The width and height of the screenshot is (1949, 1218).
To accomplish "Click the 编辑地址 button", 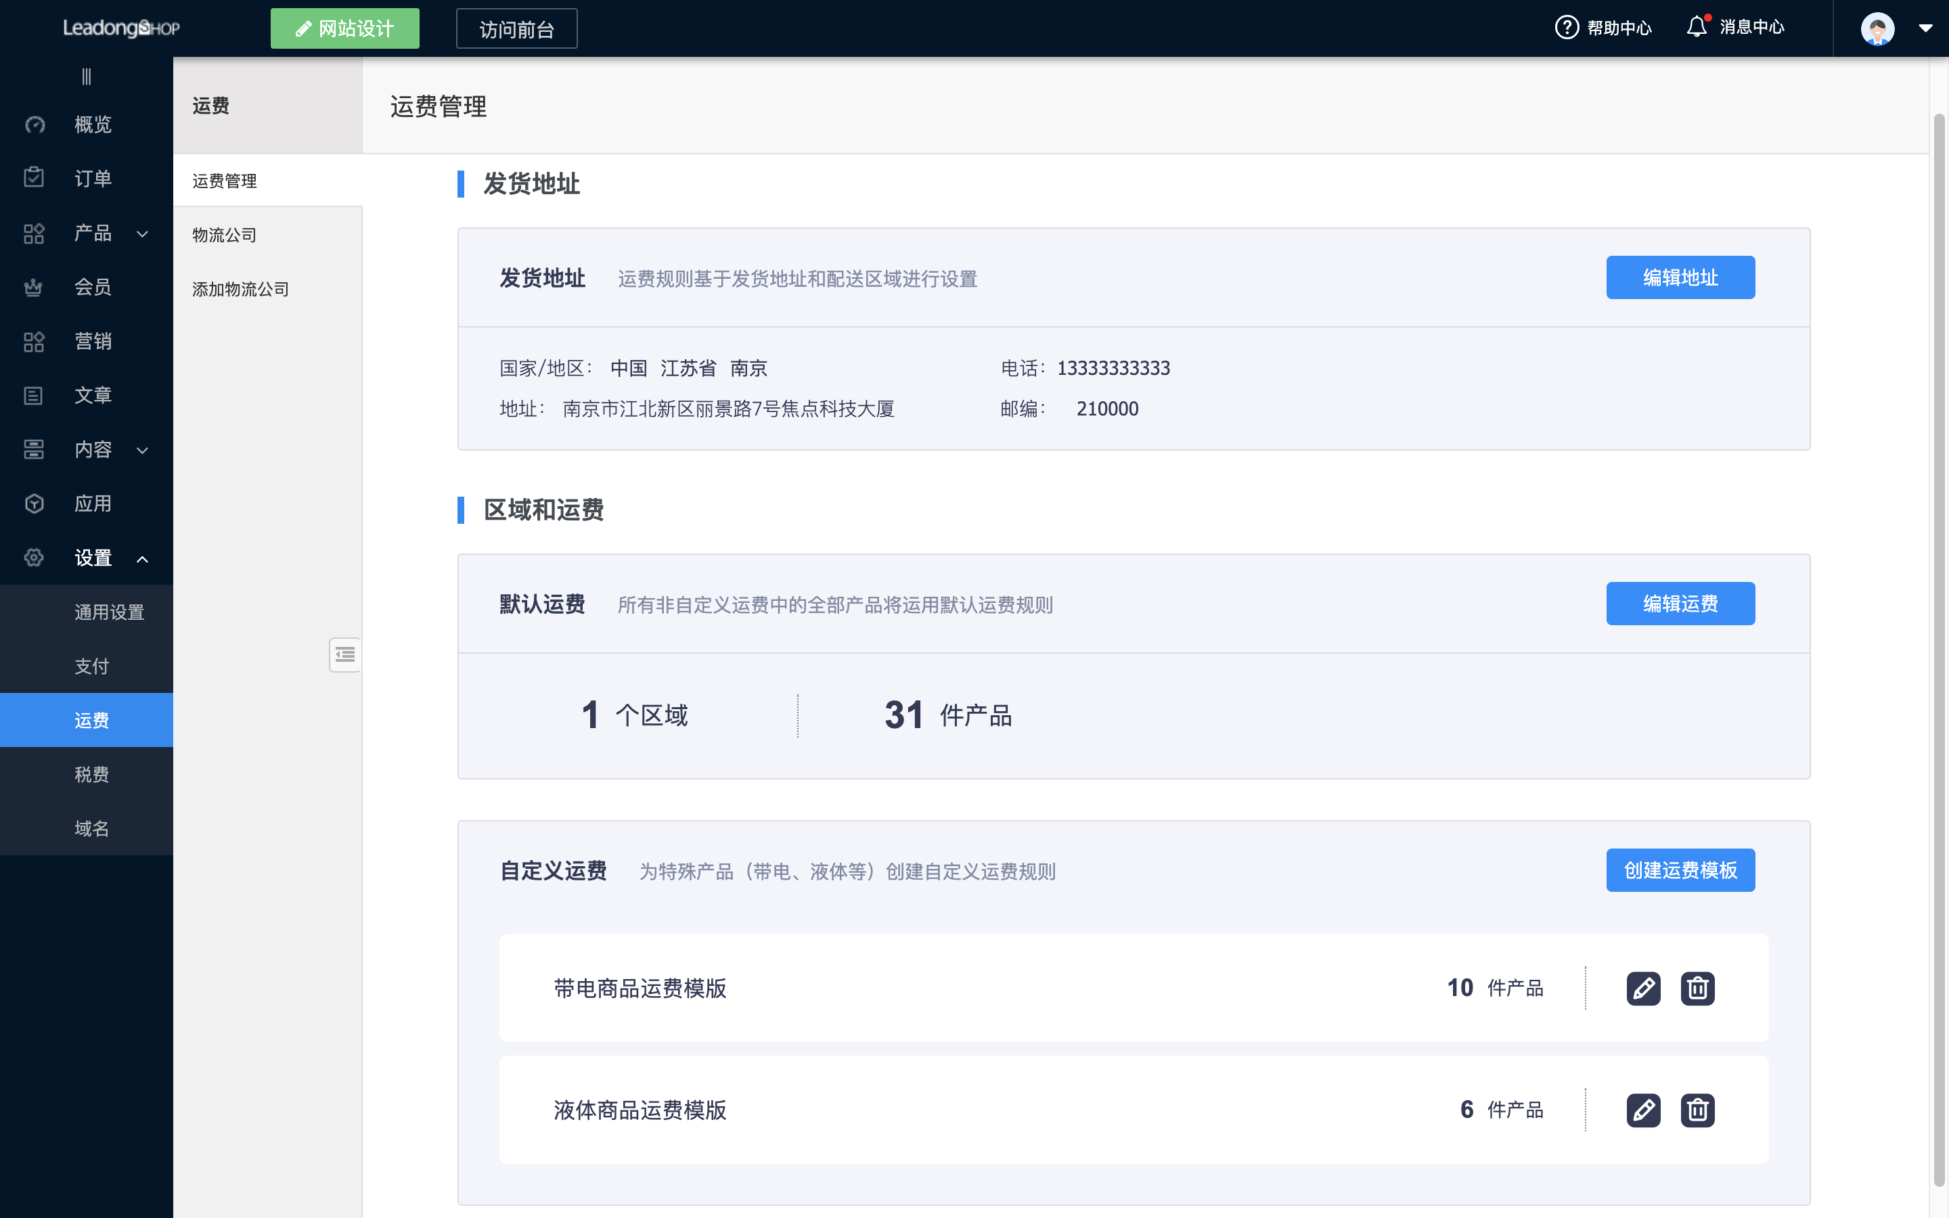I will click(1679, 278).
